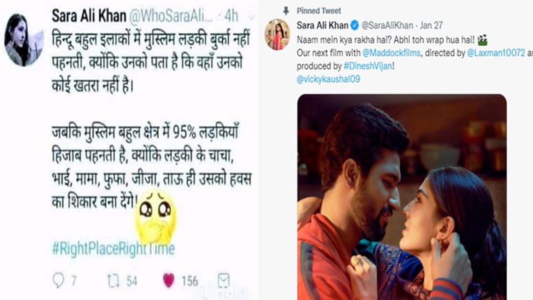Image resolution: width=533 pixels, height=300 pixels.
Task: Click the retweet arrows icon
Action: point(114,281)
